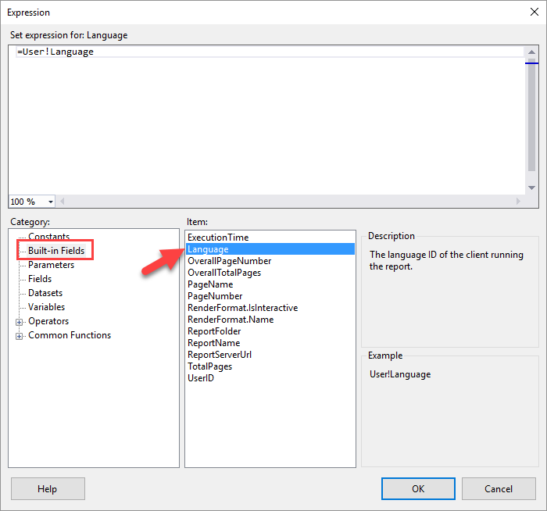Click the vertical scrollbar up arrow
Screen dimensions: 547x511
(x=531, y=52)
